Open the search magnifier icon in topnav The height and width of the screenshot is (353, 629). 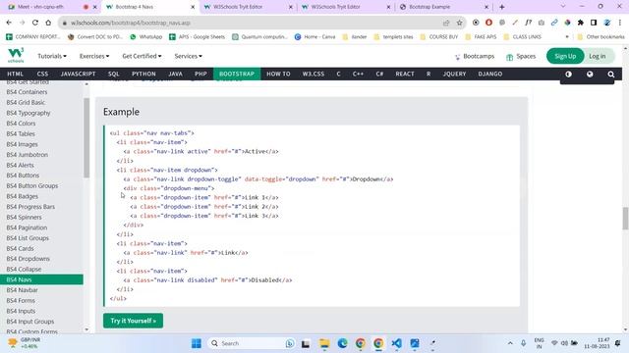click(611, 75)
